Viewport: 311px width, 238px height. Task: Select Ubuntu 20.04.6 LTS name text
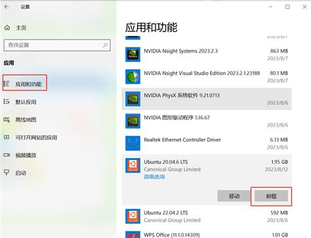click(166, 162)
